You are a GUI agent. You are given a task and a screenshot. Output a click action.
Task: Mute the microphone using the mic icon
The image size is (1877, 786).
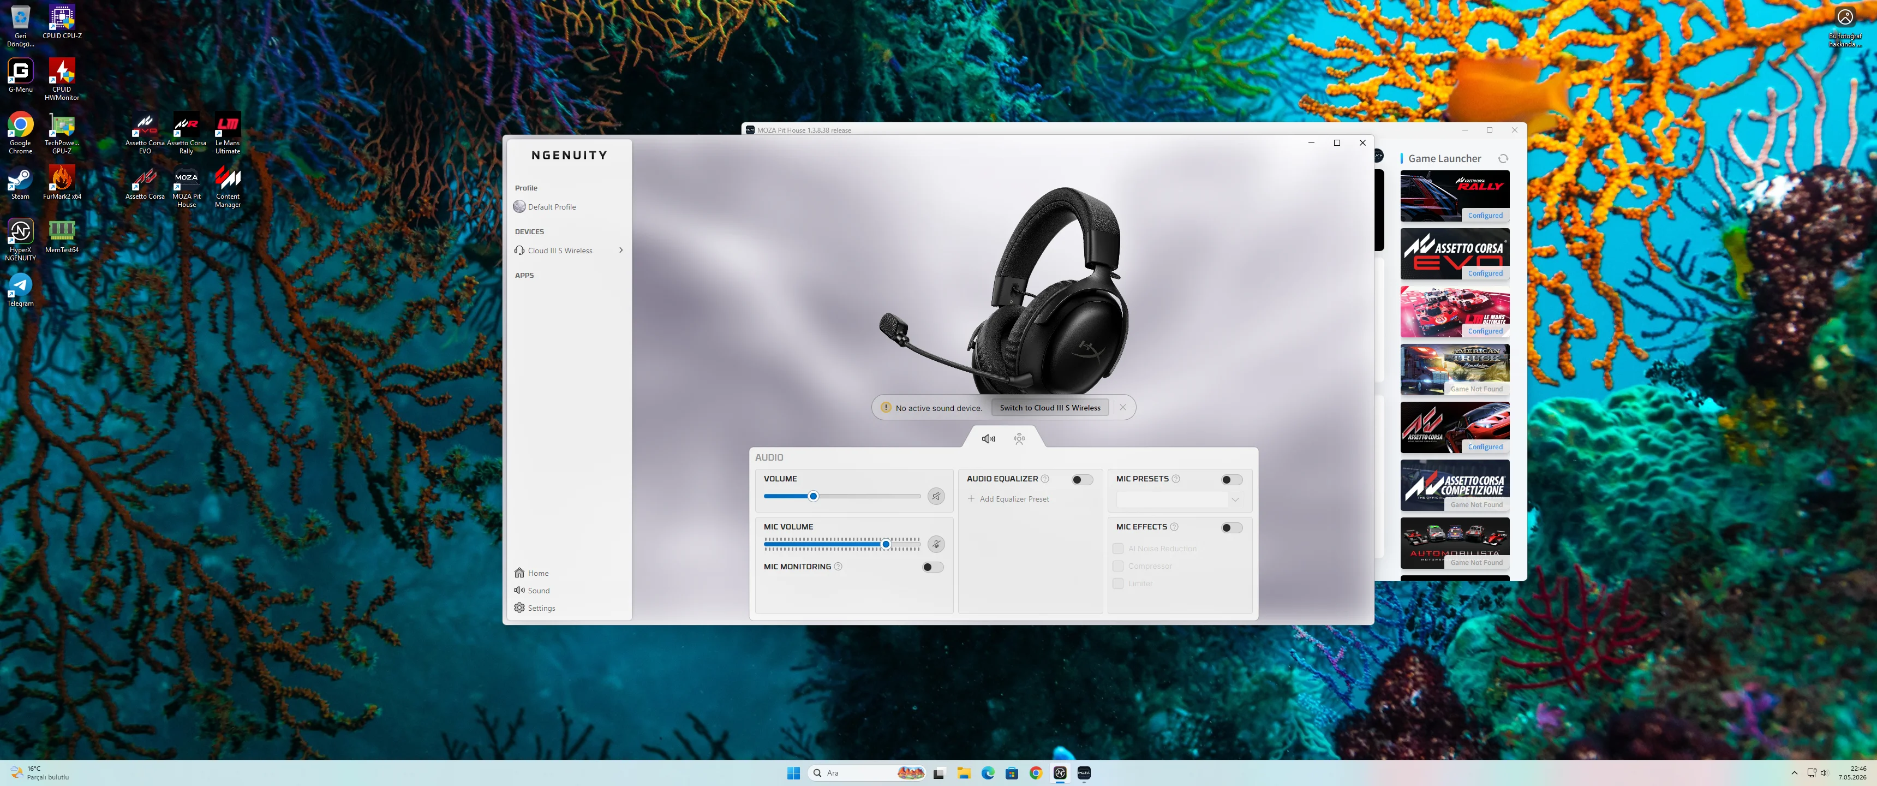(936, 544)
